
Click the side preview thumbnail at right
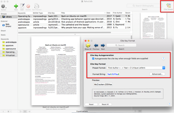pyautogui.click(x=154, y=26)
